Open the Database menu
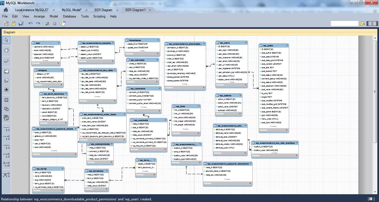The width and height of the screenshot is (379, 202). point(69,16)
